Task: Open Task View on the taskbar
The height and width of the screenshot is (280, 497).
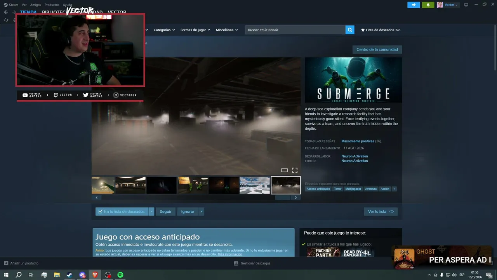Action: point(31,275)
